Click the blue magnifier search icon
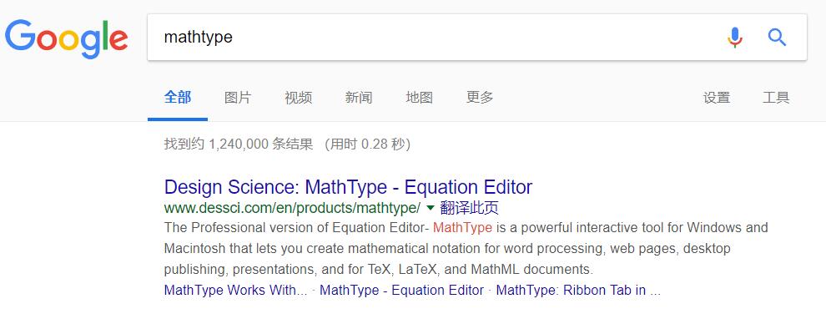Screen dimensions: 826x319 777,38
